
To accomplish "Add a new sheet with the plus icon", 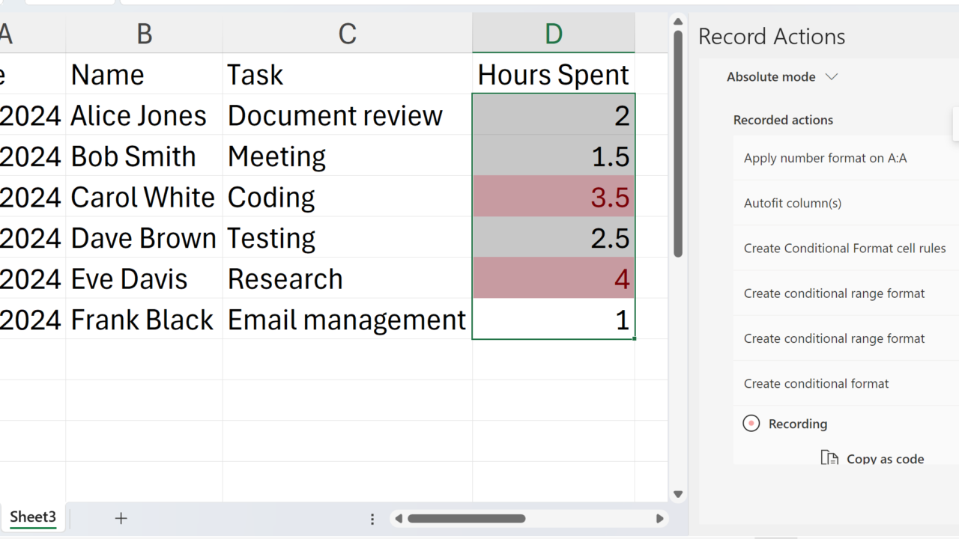I will click(121, 518).
